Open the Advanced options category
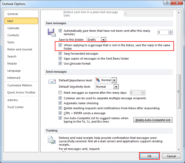Image resolution: width=185 pixels, height=163 pixels. [21, 78]
